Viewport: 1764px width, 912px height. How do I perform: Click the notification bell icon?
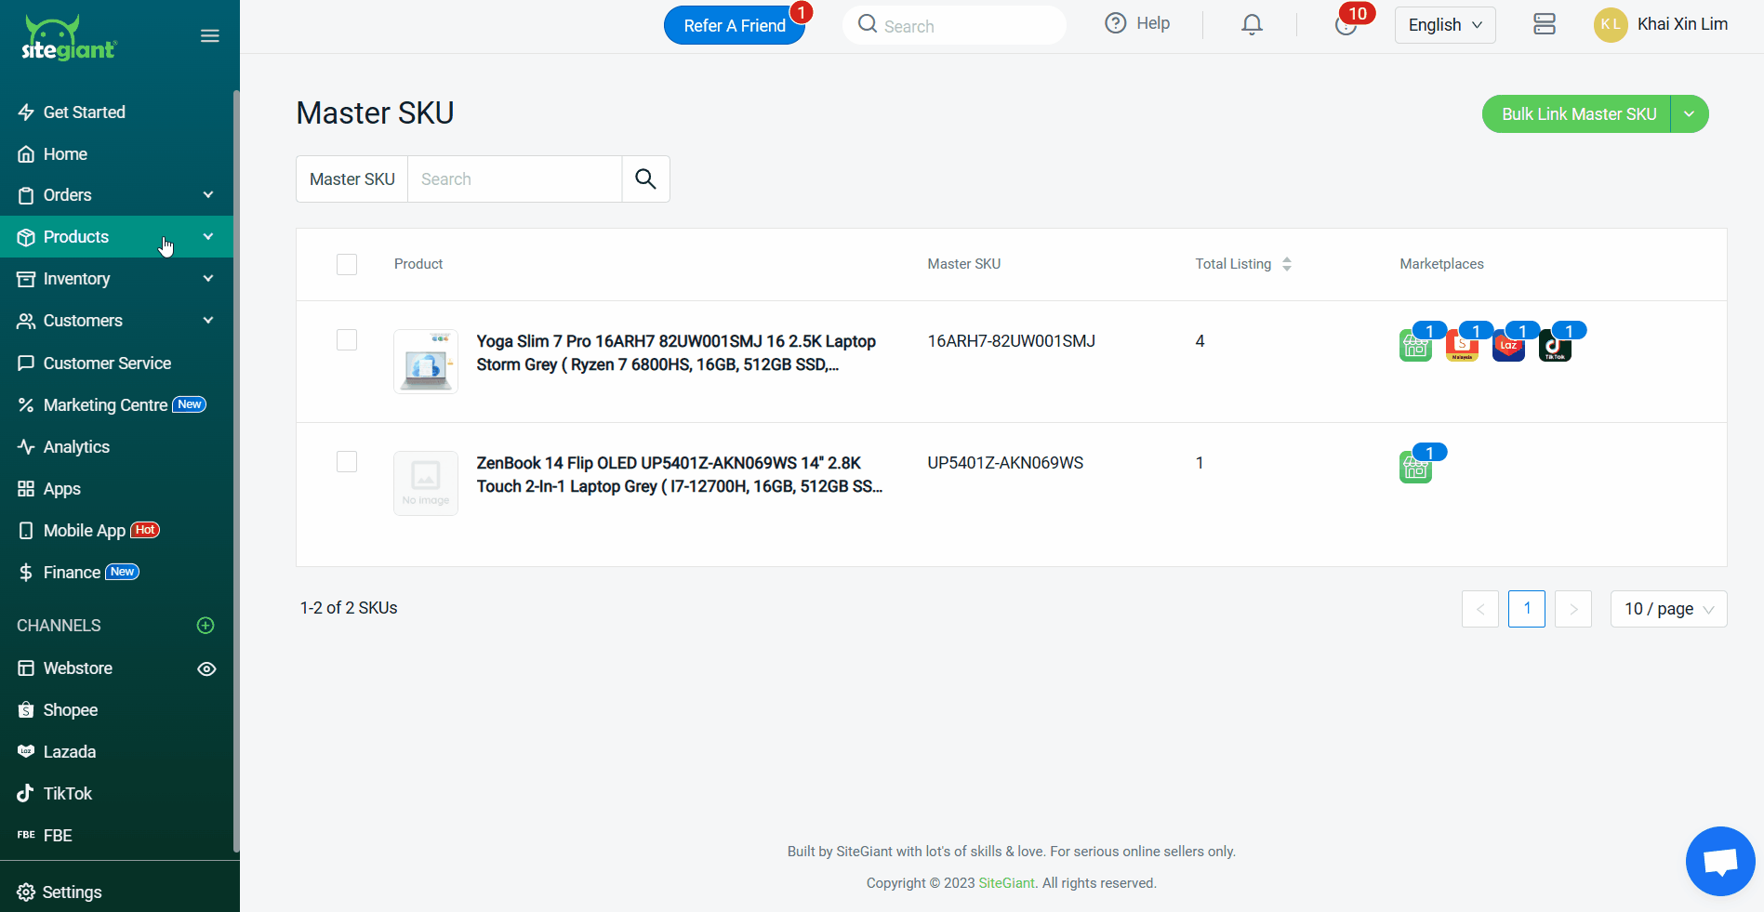1252,25
